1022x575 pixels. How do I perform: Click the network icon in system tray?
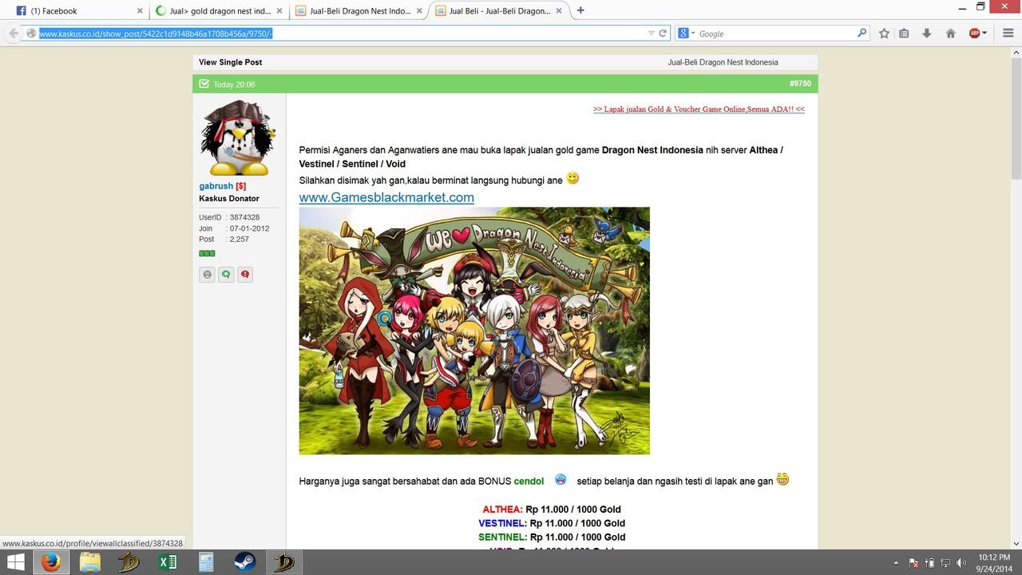944,562
